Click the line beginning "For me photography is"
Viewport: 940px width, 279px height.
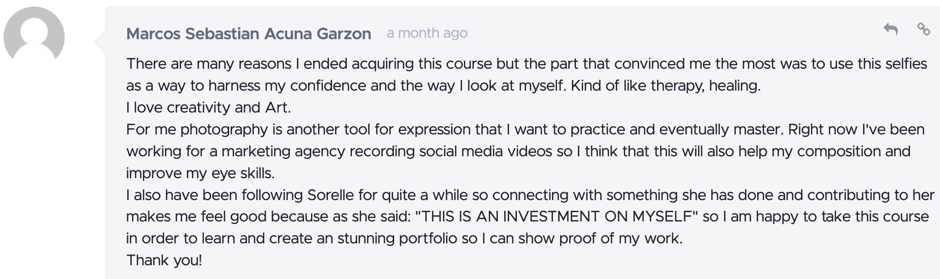pyautogui.click(x=526, y=129)
